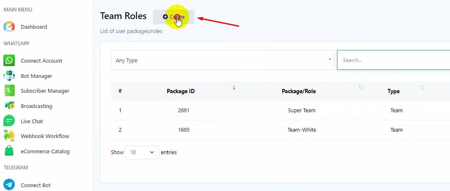Click into the Search input field
The width and height of the screenshot is (450, 191).
[x=394, y=60]
